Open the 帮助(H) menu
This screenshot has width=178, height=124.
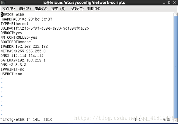tap(94, 9)
